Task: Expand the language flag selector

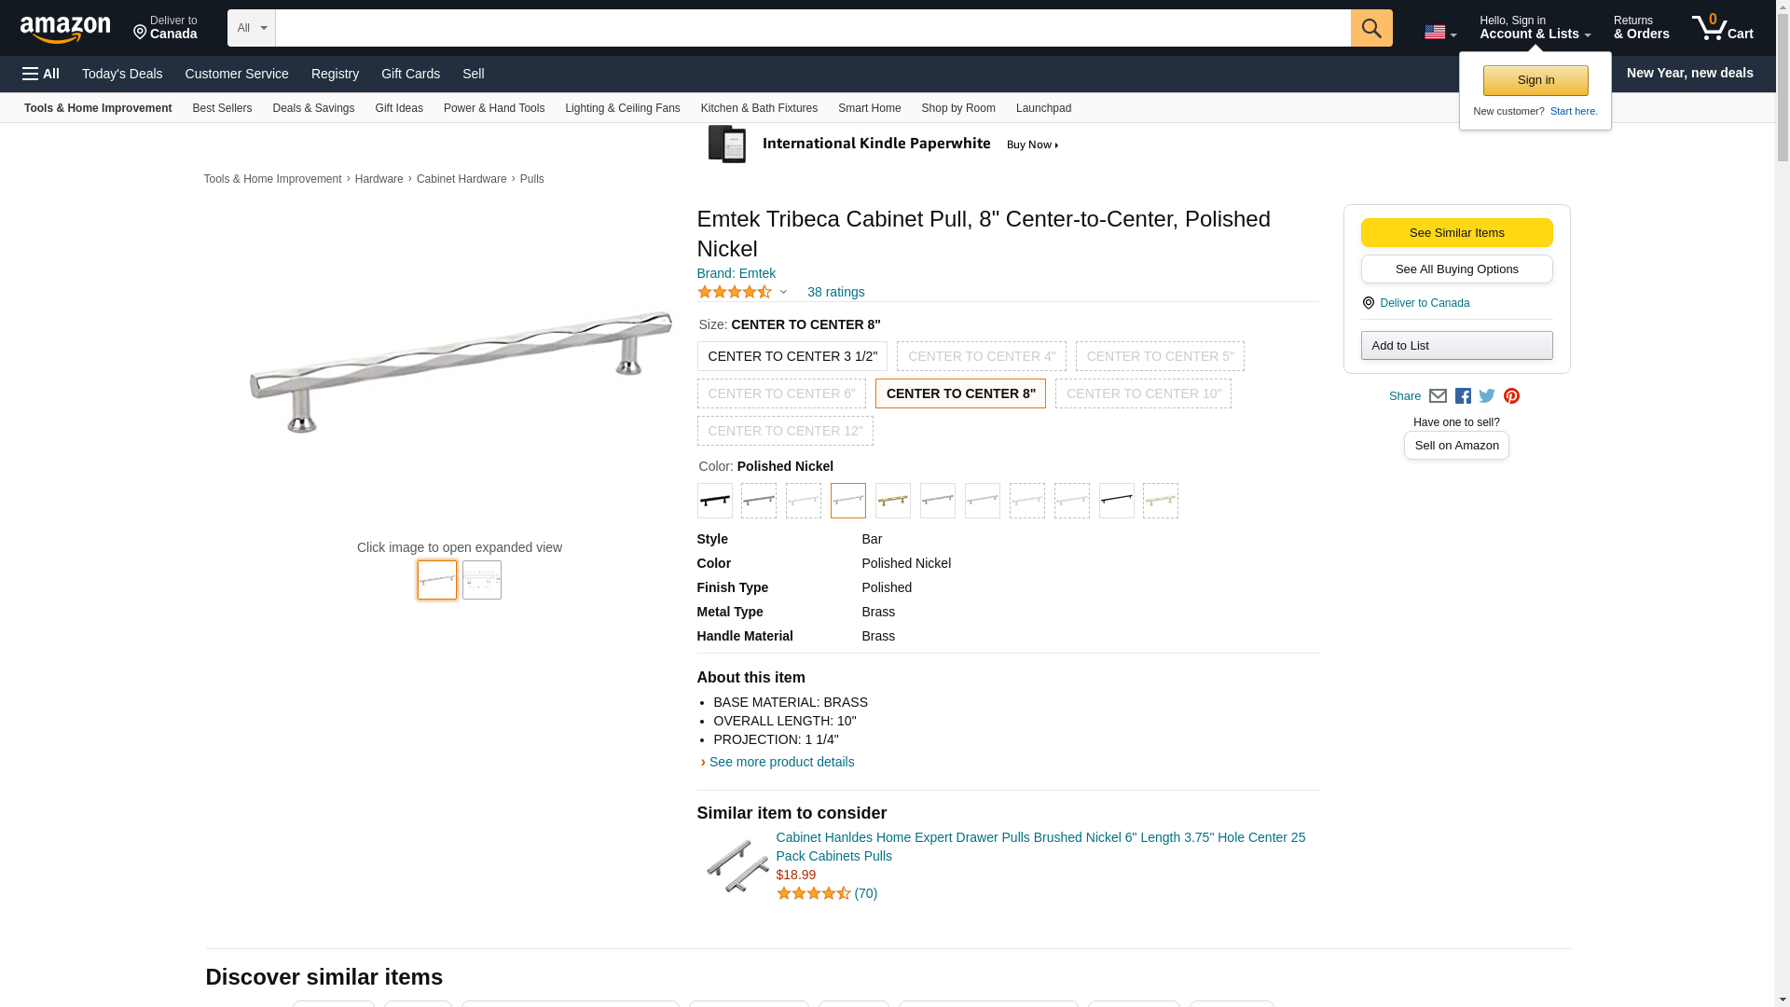Action: pyautogui.click(x=1439, y=33)
